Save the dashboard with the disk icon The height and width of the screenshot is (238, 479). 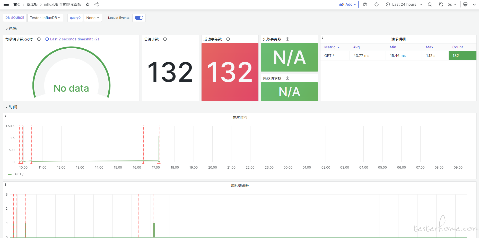point(365,4)
